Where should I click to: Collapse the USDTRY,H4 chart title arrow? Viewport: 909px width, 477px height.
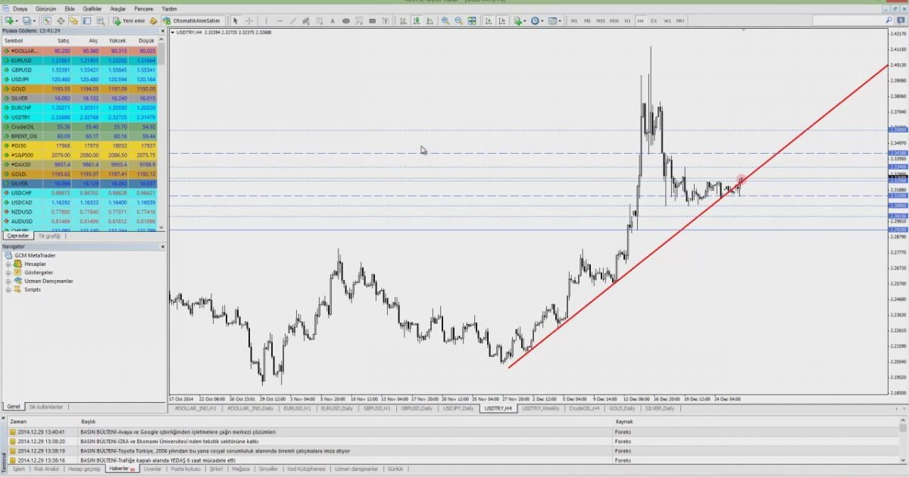(172, 33)
